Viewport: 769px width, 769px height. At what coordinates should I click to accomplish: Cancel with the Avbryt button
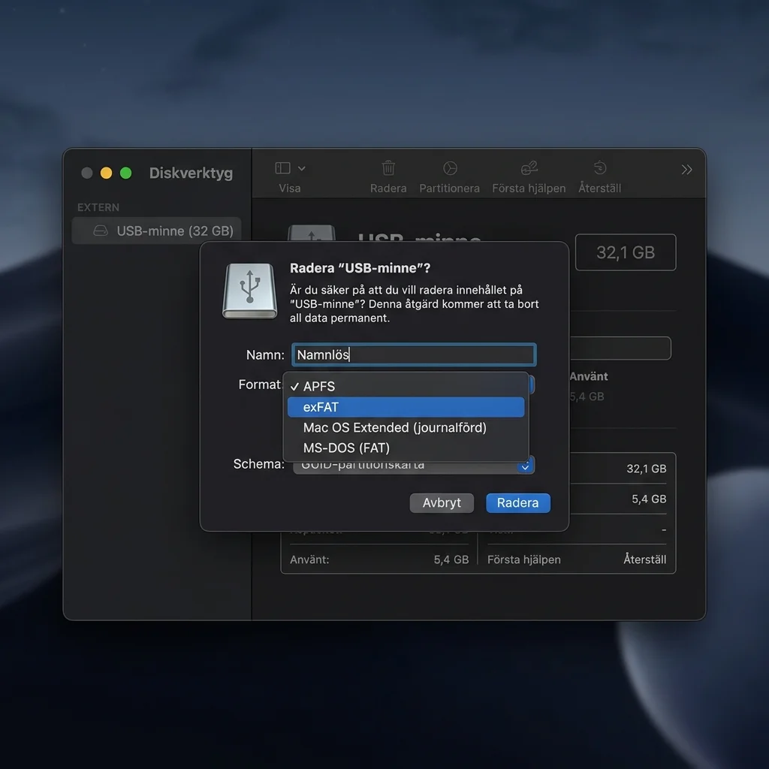pos(442,502)
